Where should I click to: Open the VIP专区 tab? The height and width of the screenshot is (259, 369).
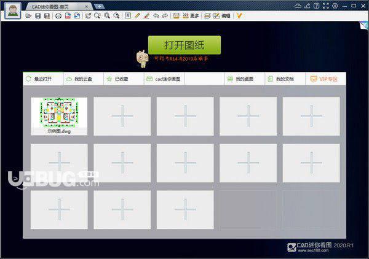pyautogui.click(x=325, y=79)
